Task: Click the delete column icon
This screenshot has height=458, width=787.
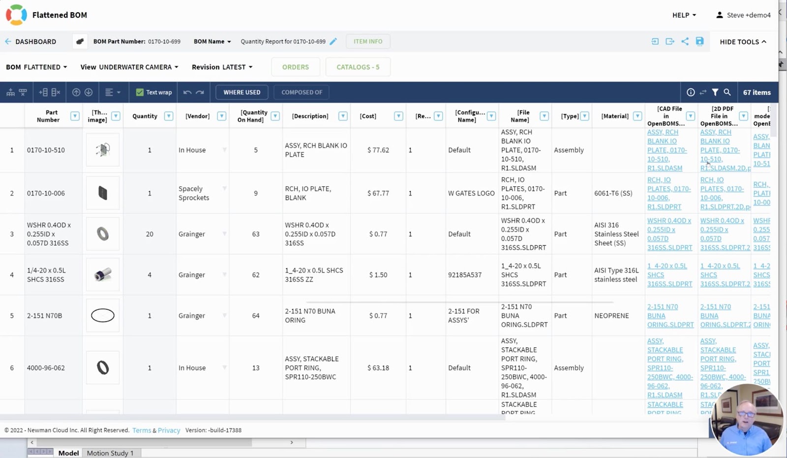Action: (x=56, y=92)
